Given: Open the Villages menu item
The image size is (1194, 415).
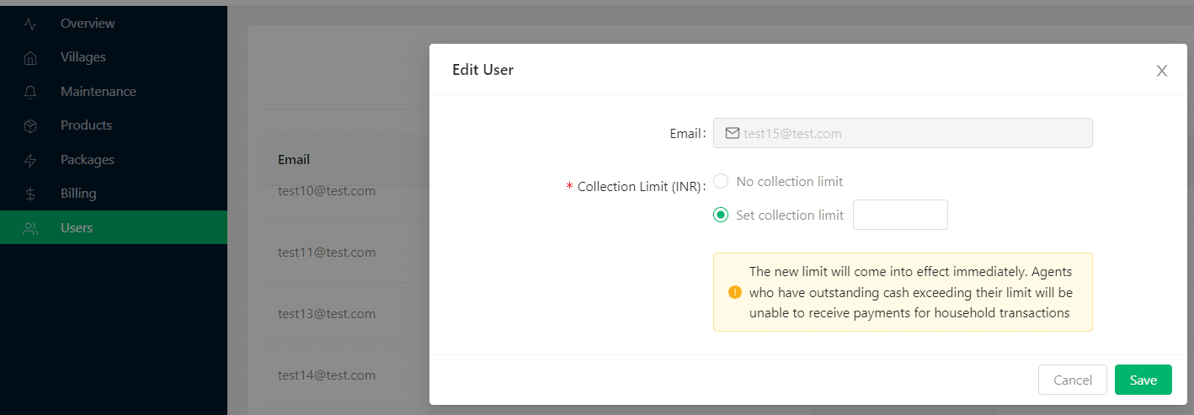Looking at the screenshot, I should (83, 57).
